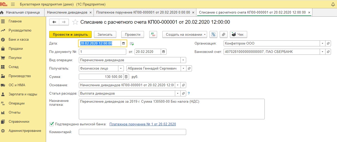Click the Комментарий input field
The width and height of the screenshot is (337, 142).
[132, 132]
